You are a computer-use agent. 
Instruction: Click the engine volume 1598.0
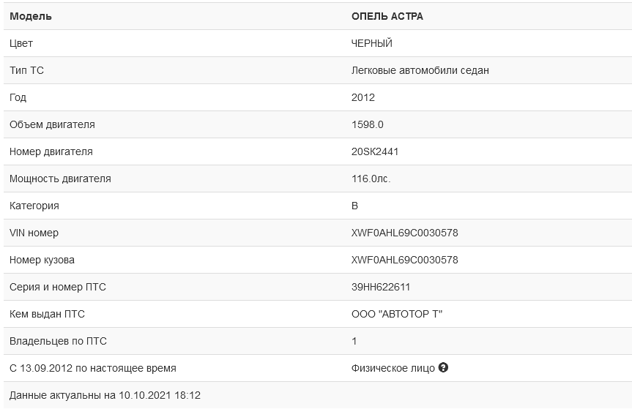[x=367, y=124]
